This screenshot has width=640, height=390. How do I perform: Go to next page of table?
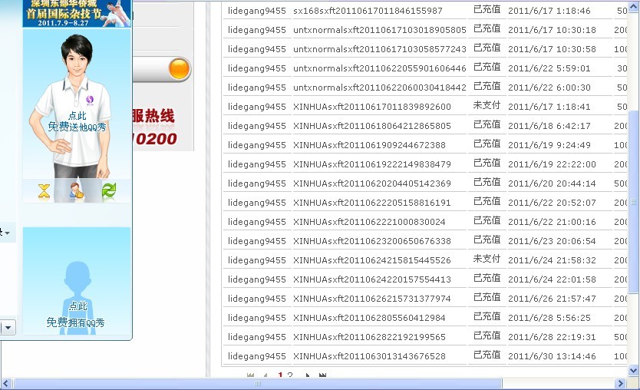[x=308, y=375]
